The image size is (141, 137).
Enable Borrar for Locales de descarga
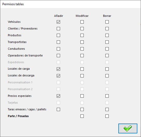(107, 76)
